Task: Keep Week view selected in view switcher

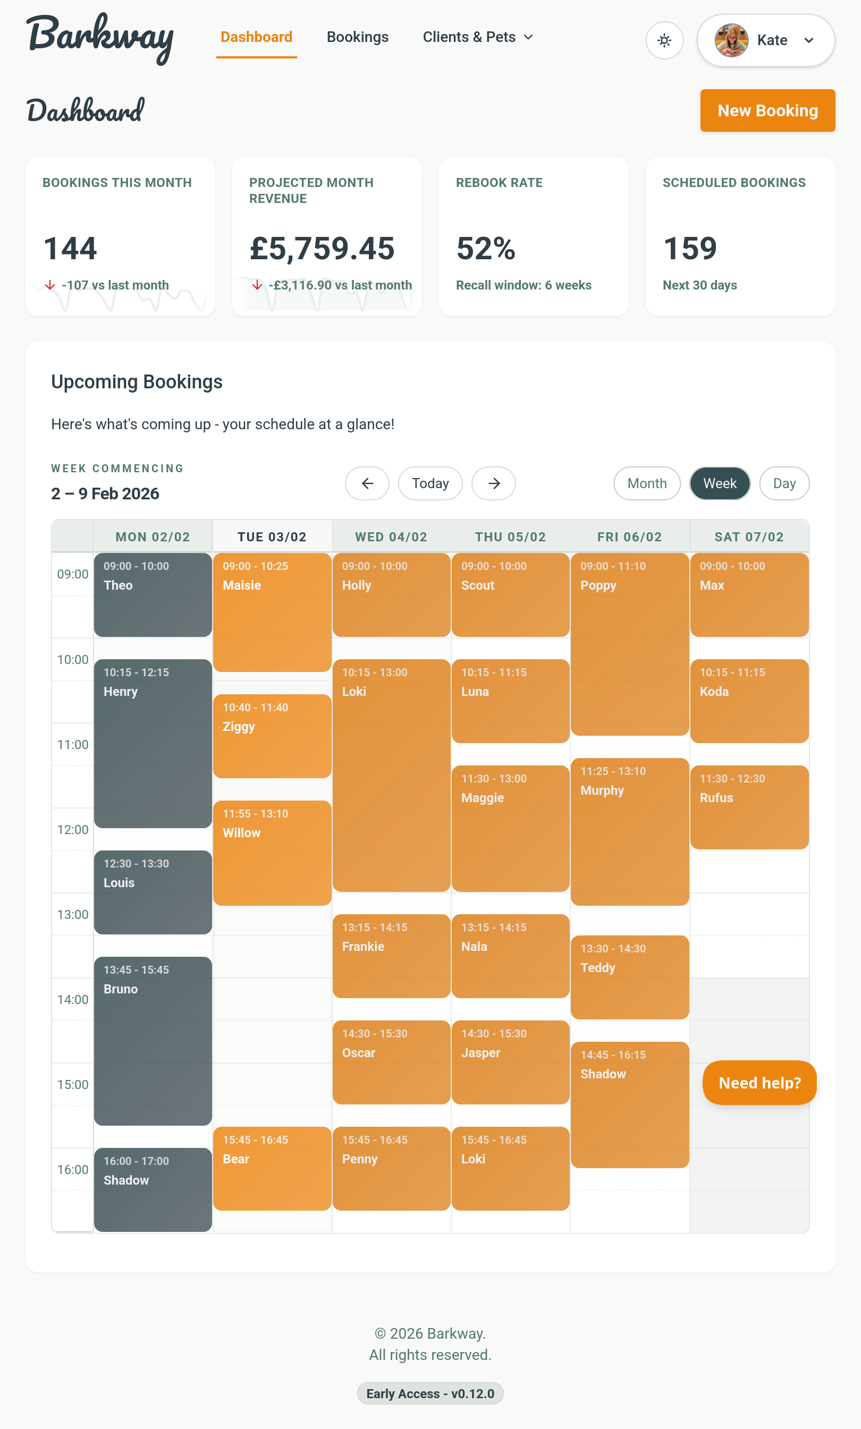Action: click(720, 483)
